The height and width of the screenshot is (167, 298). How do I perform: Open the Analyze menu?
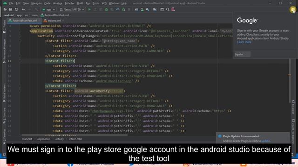[x=58, y=3]
